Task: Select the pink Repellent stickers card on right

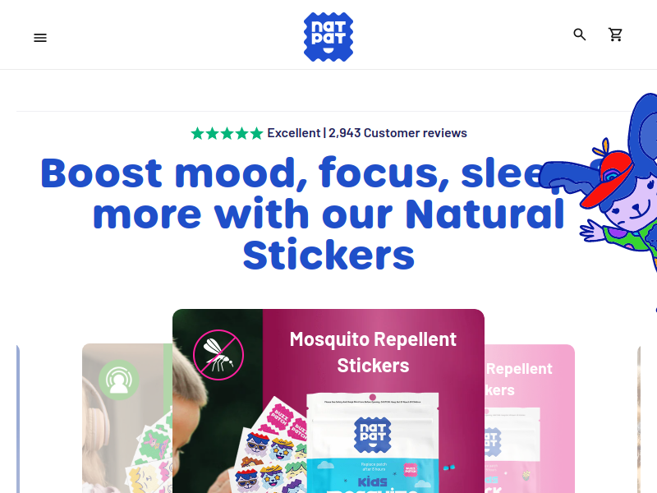Action: click(530, 418)
